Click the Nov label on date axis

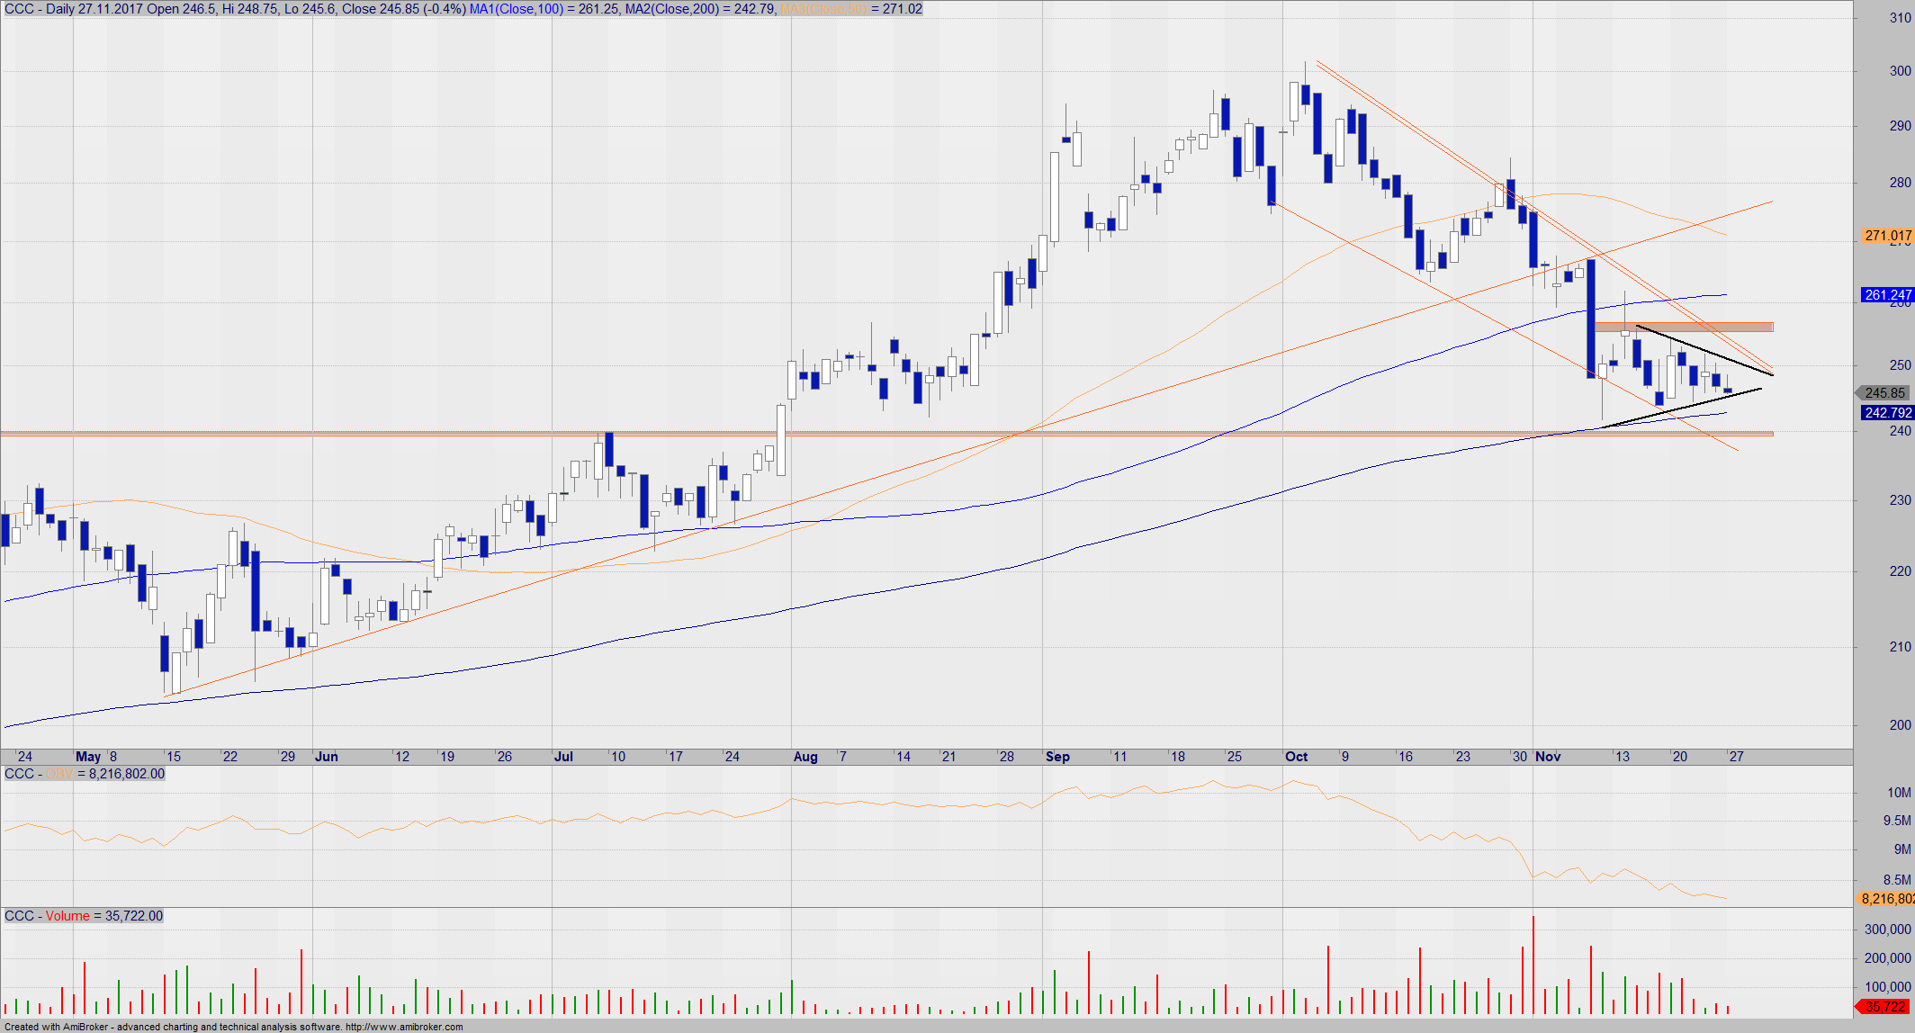pos(1548,757)
